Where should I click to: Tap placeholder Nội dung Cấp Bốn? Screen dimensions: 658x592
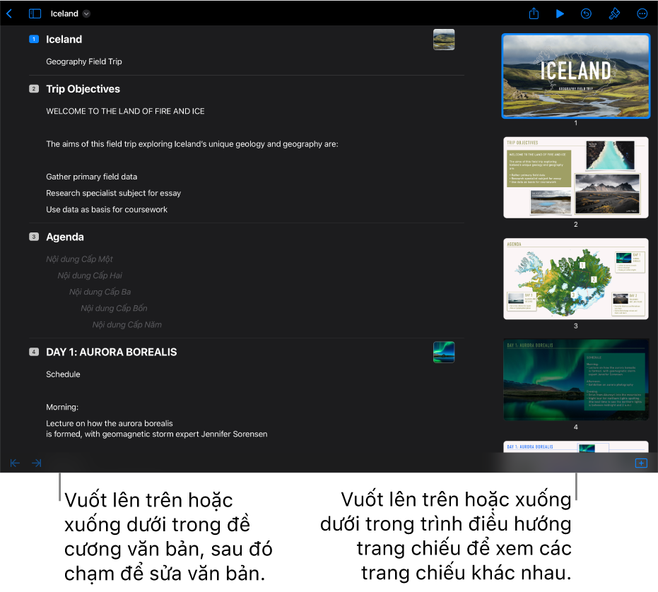(x=114, y=308)
